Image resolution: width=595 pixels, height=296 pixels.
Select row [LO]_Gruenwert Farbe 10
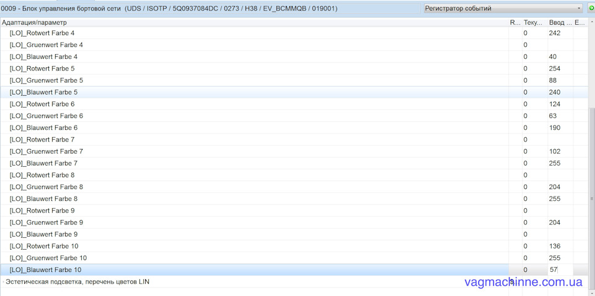pyautogui.click(x=294, y=258)
